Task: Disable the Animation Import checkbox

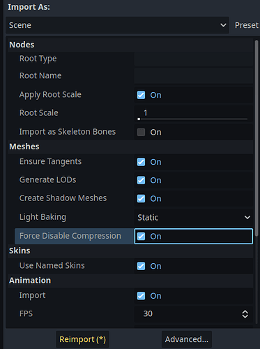Action: [x=141, y=296]
